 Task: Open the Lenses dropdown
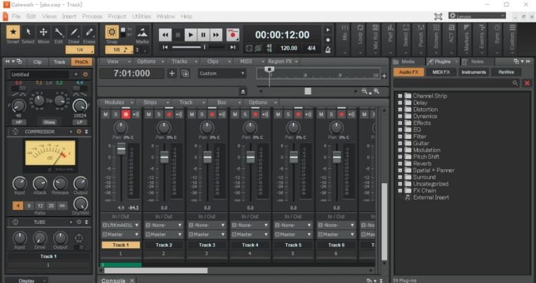coord(477,16)
